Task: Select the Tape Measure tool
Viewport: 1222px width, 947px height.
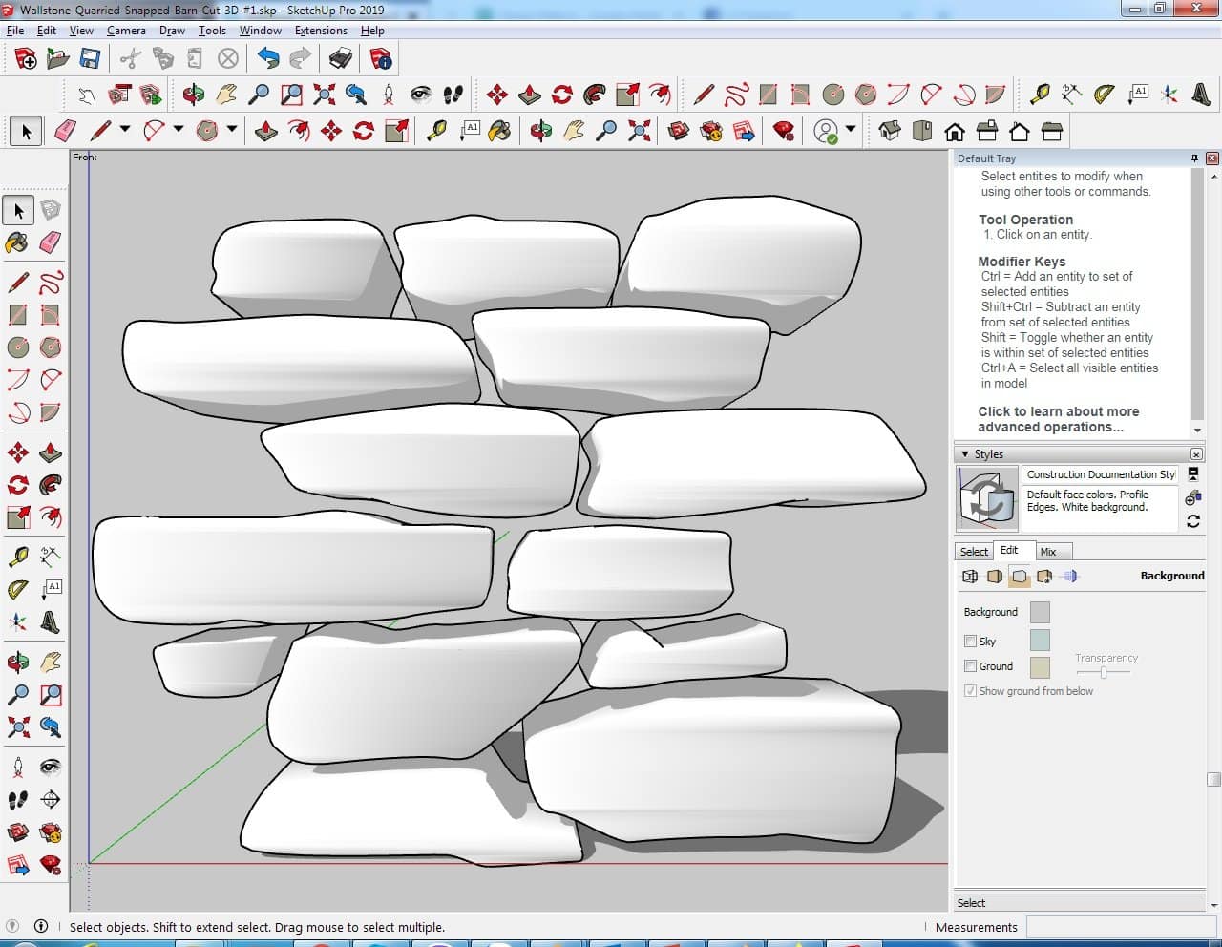Action: click(x=17, y=556)
